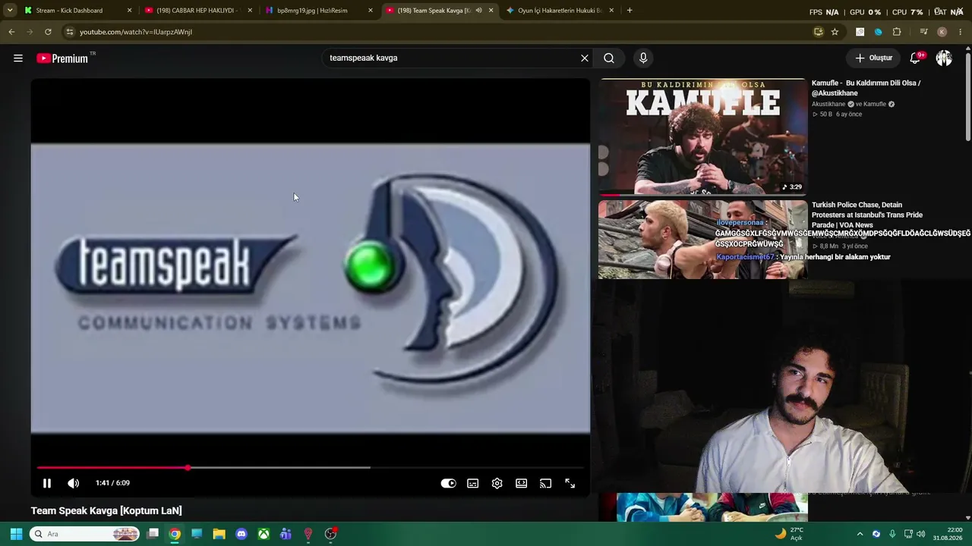Open the Chrome extensions puzzle menu
Image resolution: width=972 pixels, height=546 pixels.
point(897,32)
